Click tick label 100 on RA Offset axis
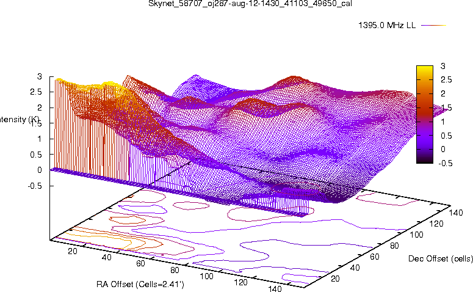Viewport: 473px width, 292px height. pyautogui.click(x=207, y=276)
